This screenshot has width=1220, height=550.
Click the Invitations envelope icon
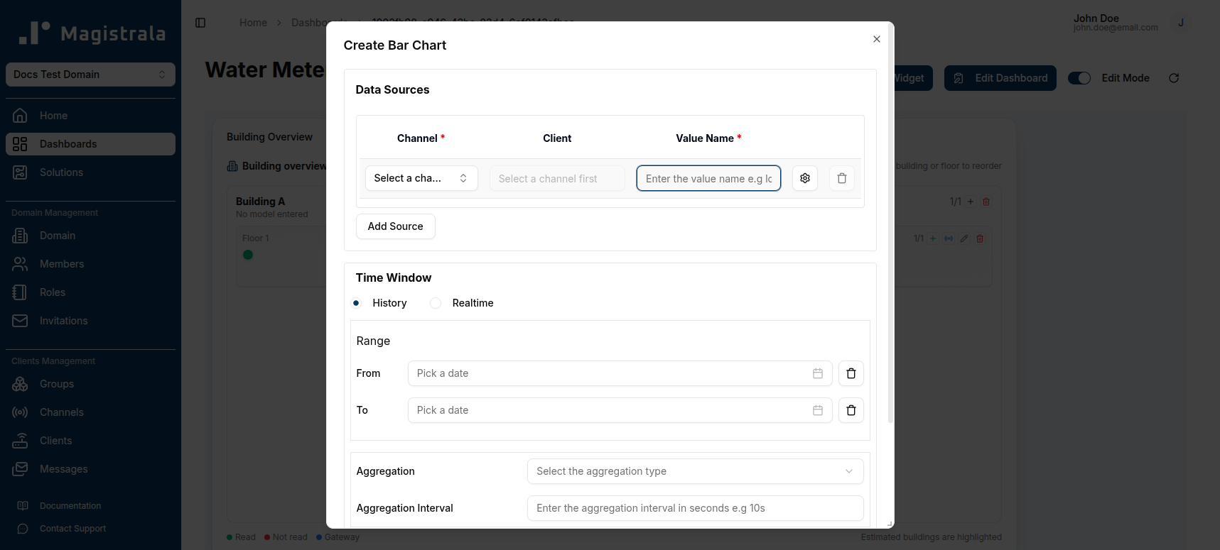click(20, 321)
